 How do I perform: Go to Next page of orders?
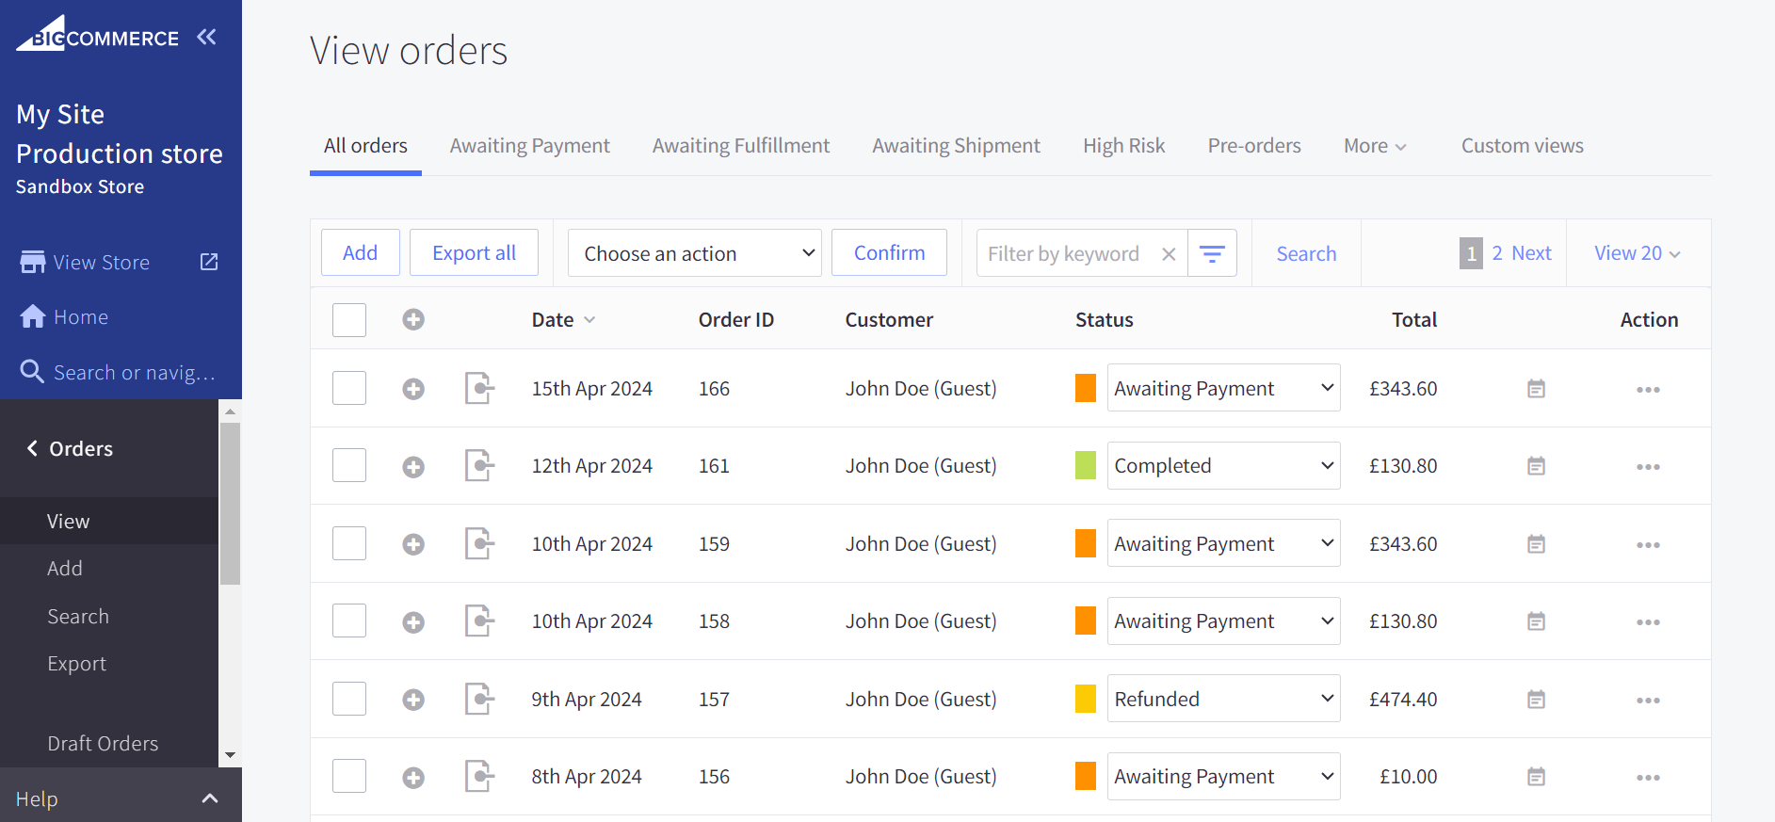pyautogui.click(x=1531, y=253)
